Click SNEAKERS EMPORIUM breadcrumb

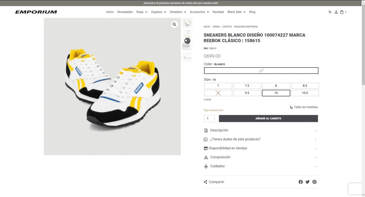coord(246,27)
